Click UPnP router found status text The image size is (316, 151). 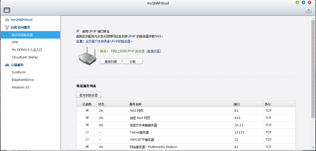click(x=128, y=51)
